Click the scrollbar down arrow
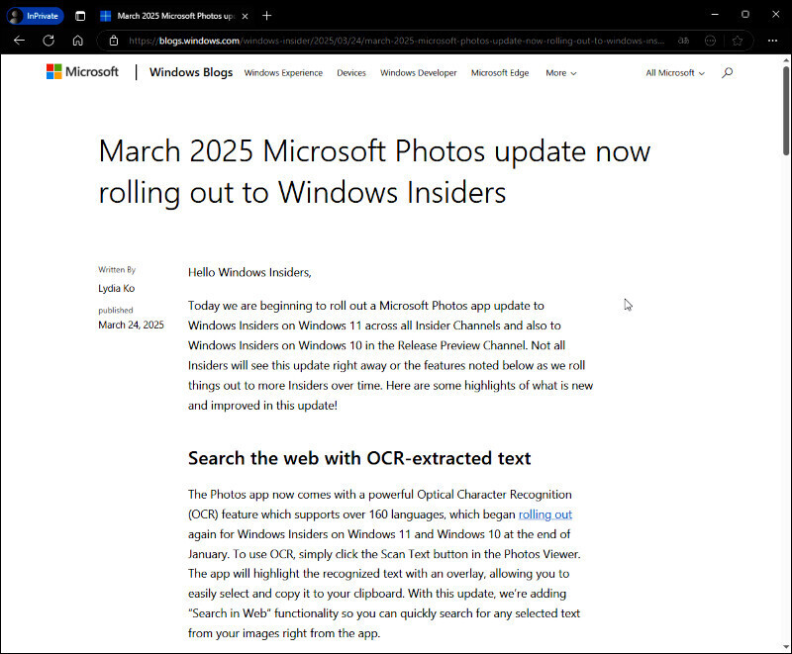 point(786,647)
